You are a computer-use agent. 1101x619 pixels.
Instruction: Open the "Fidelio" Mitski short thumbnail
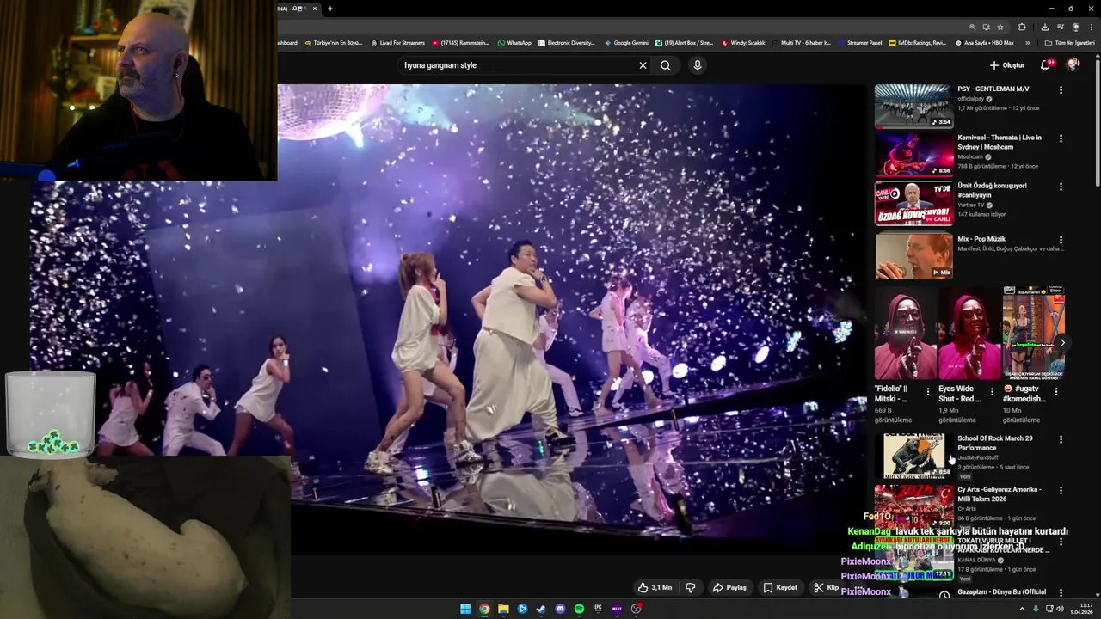tap(905, 334)
